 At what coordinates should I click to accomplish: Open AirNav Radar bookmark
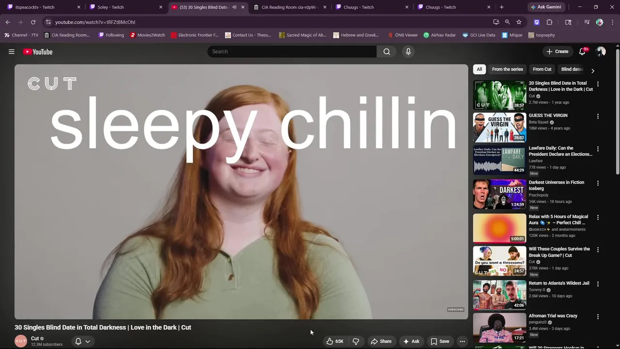[439, 35]
